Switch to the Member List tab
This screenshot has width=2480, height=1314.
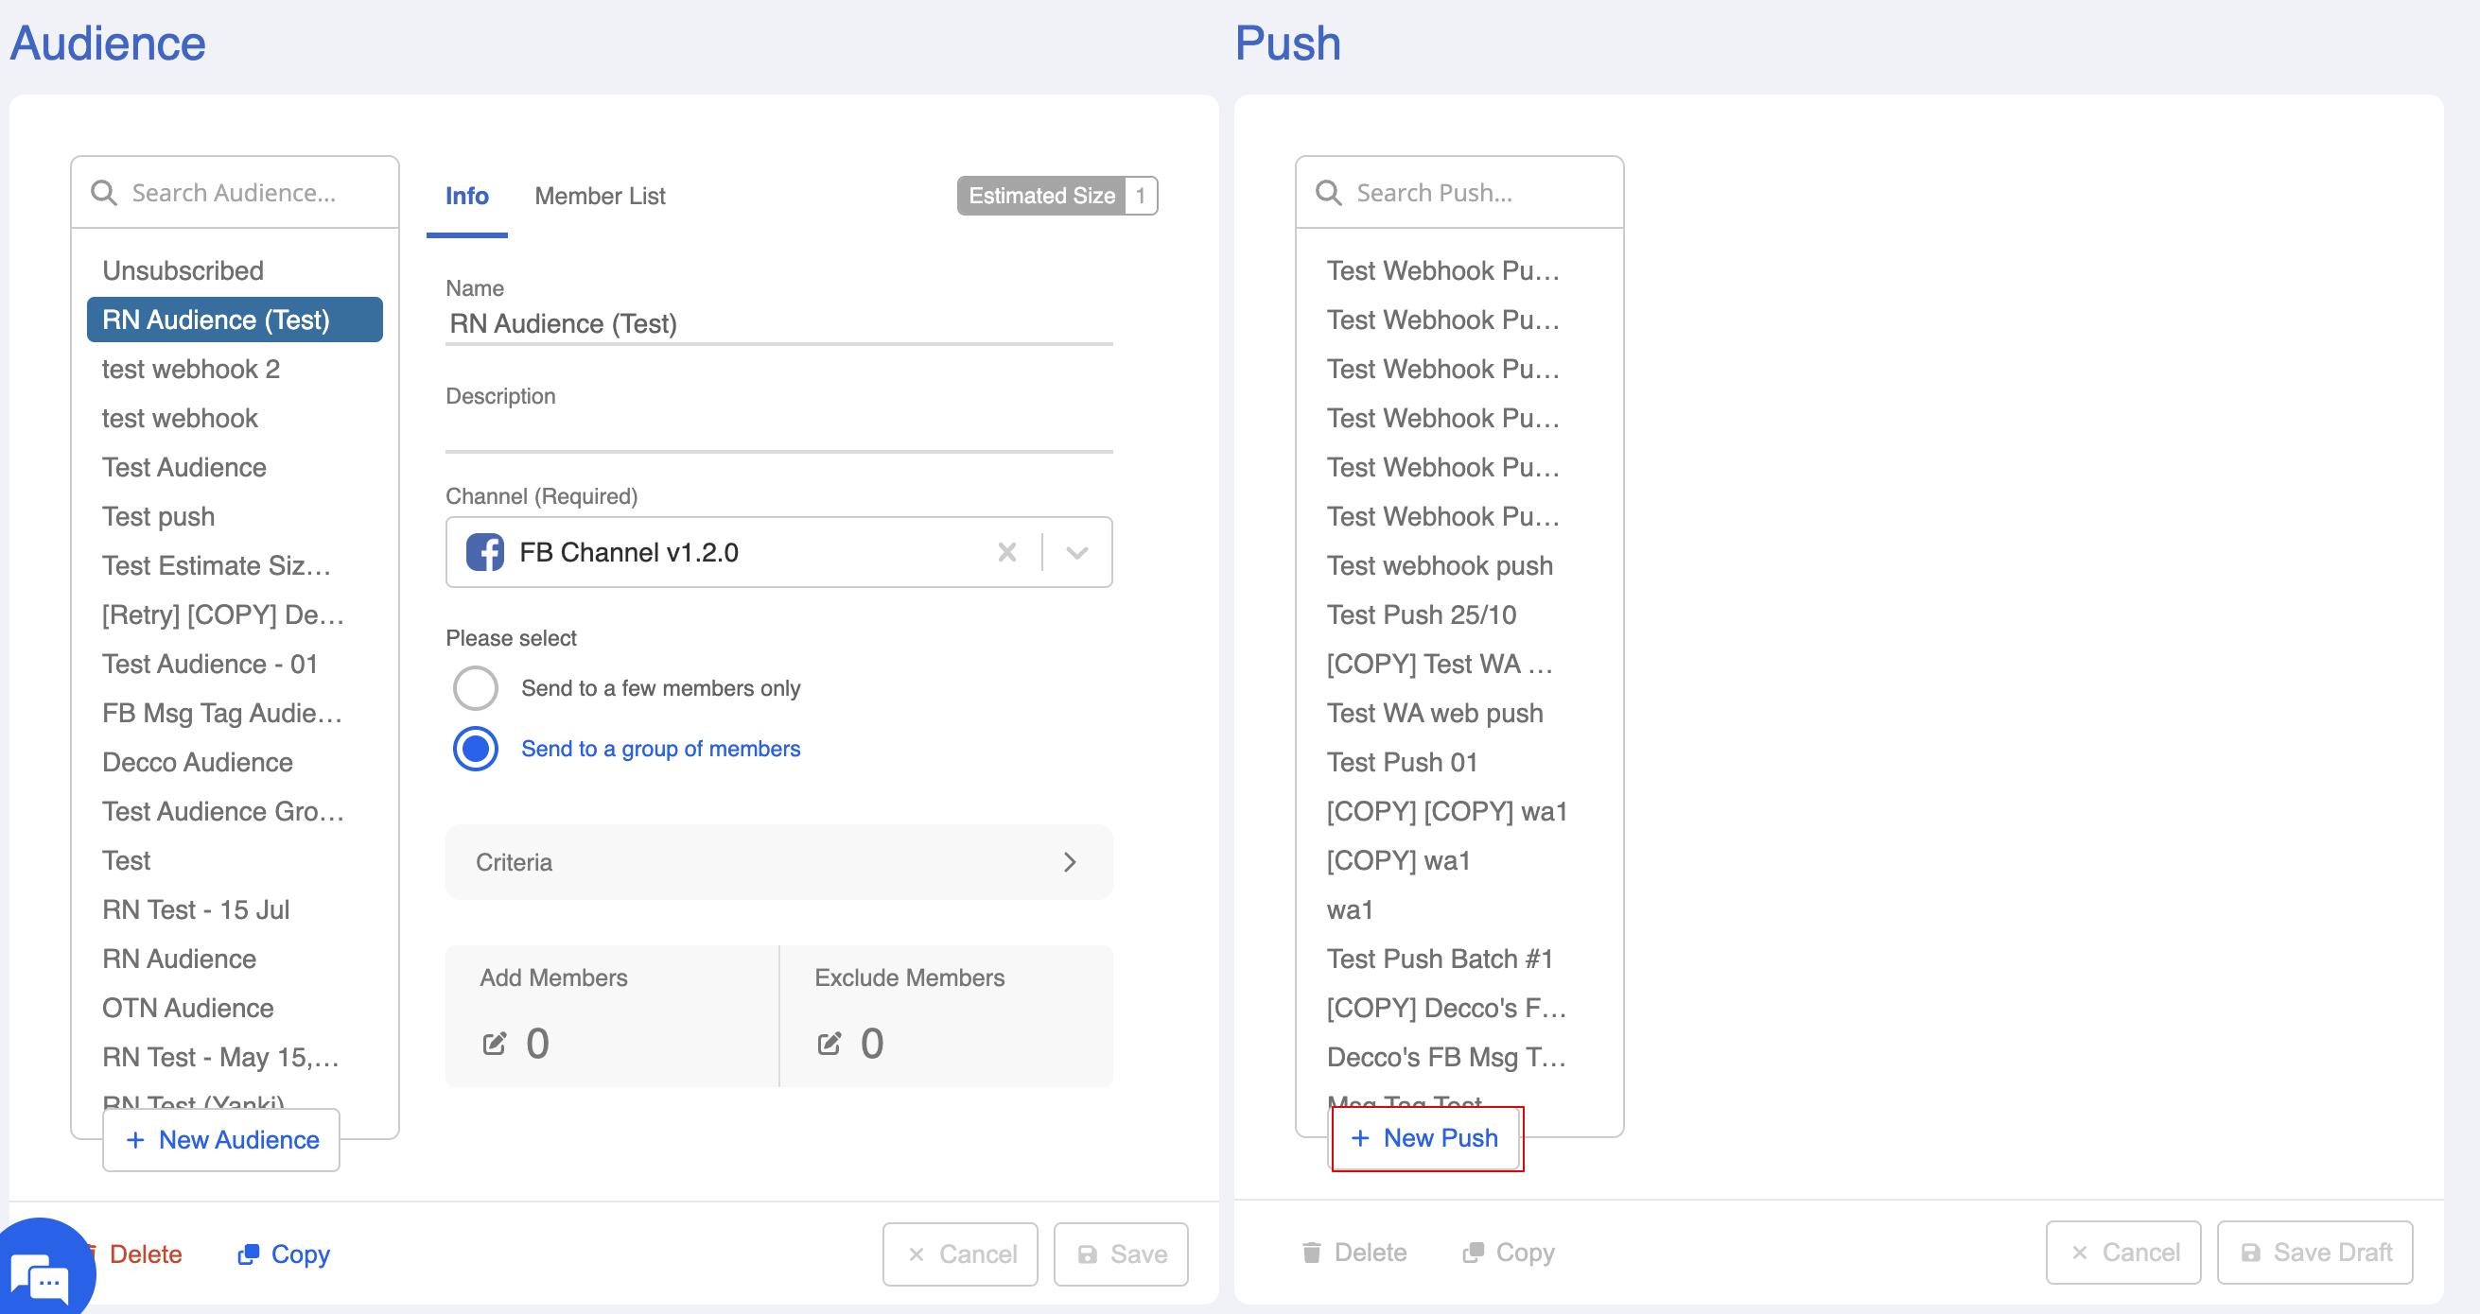600,197
